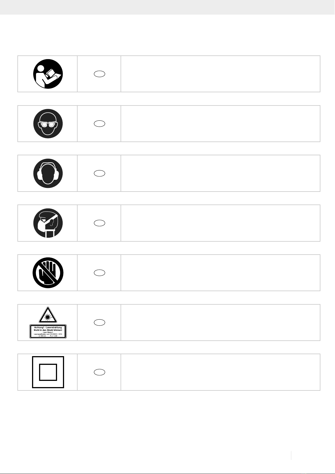The height and width of the screenshot is (474, 335).
Task: Click the Achtung Laserstrahlung warning label
Action: [48, 331]
